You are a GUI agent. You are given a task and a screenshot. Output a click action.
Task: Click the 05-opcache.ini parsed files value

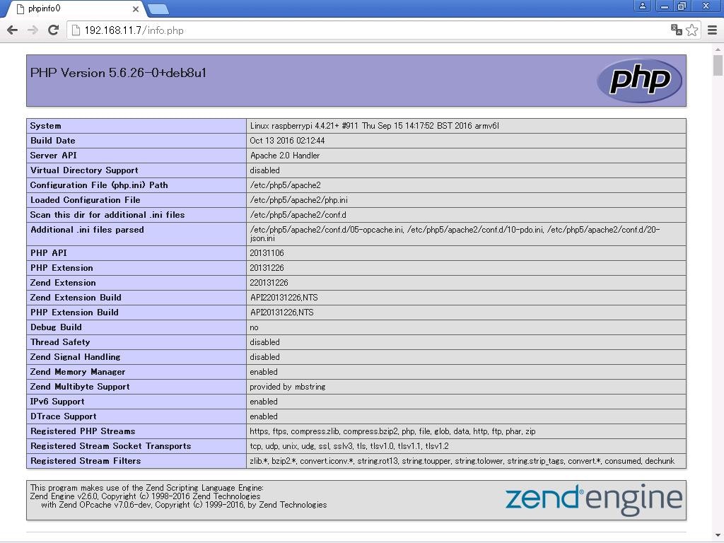(x=455, y=233)
